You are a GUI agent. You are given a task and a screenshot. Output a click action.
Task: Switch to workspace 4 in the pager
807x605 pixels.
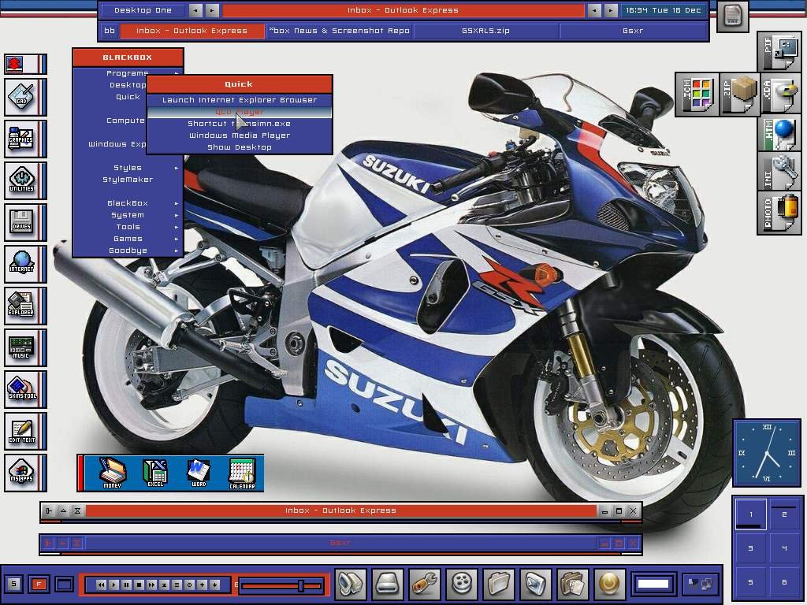coord(784,548)
